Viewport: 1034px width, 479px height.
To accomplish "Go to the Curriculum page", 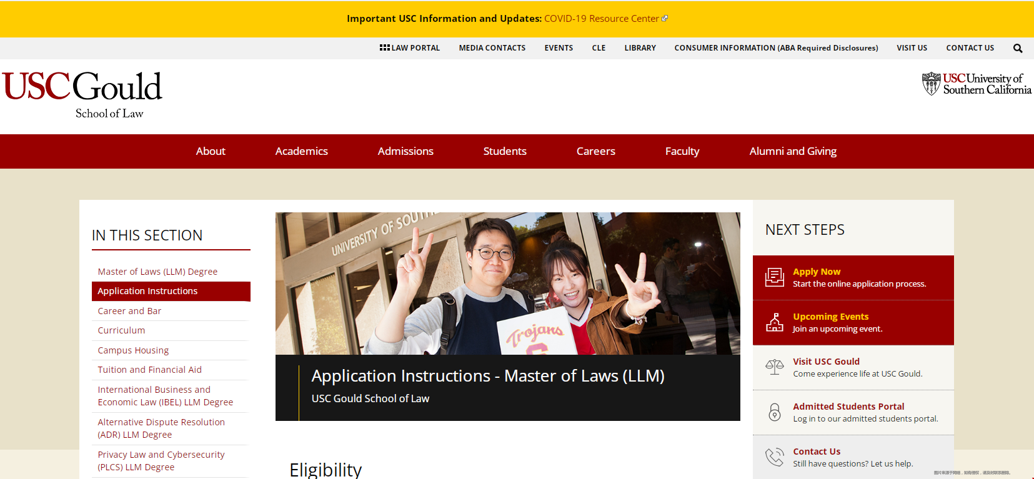I will (121, 330).
